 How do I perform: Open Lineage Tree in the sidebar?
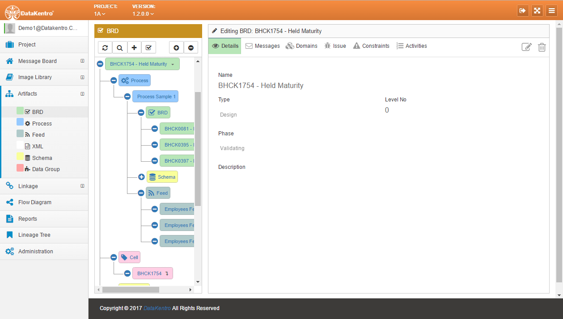(x=44, y=235)
